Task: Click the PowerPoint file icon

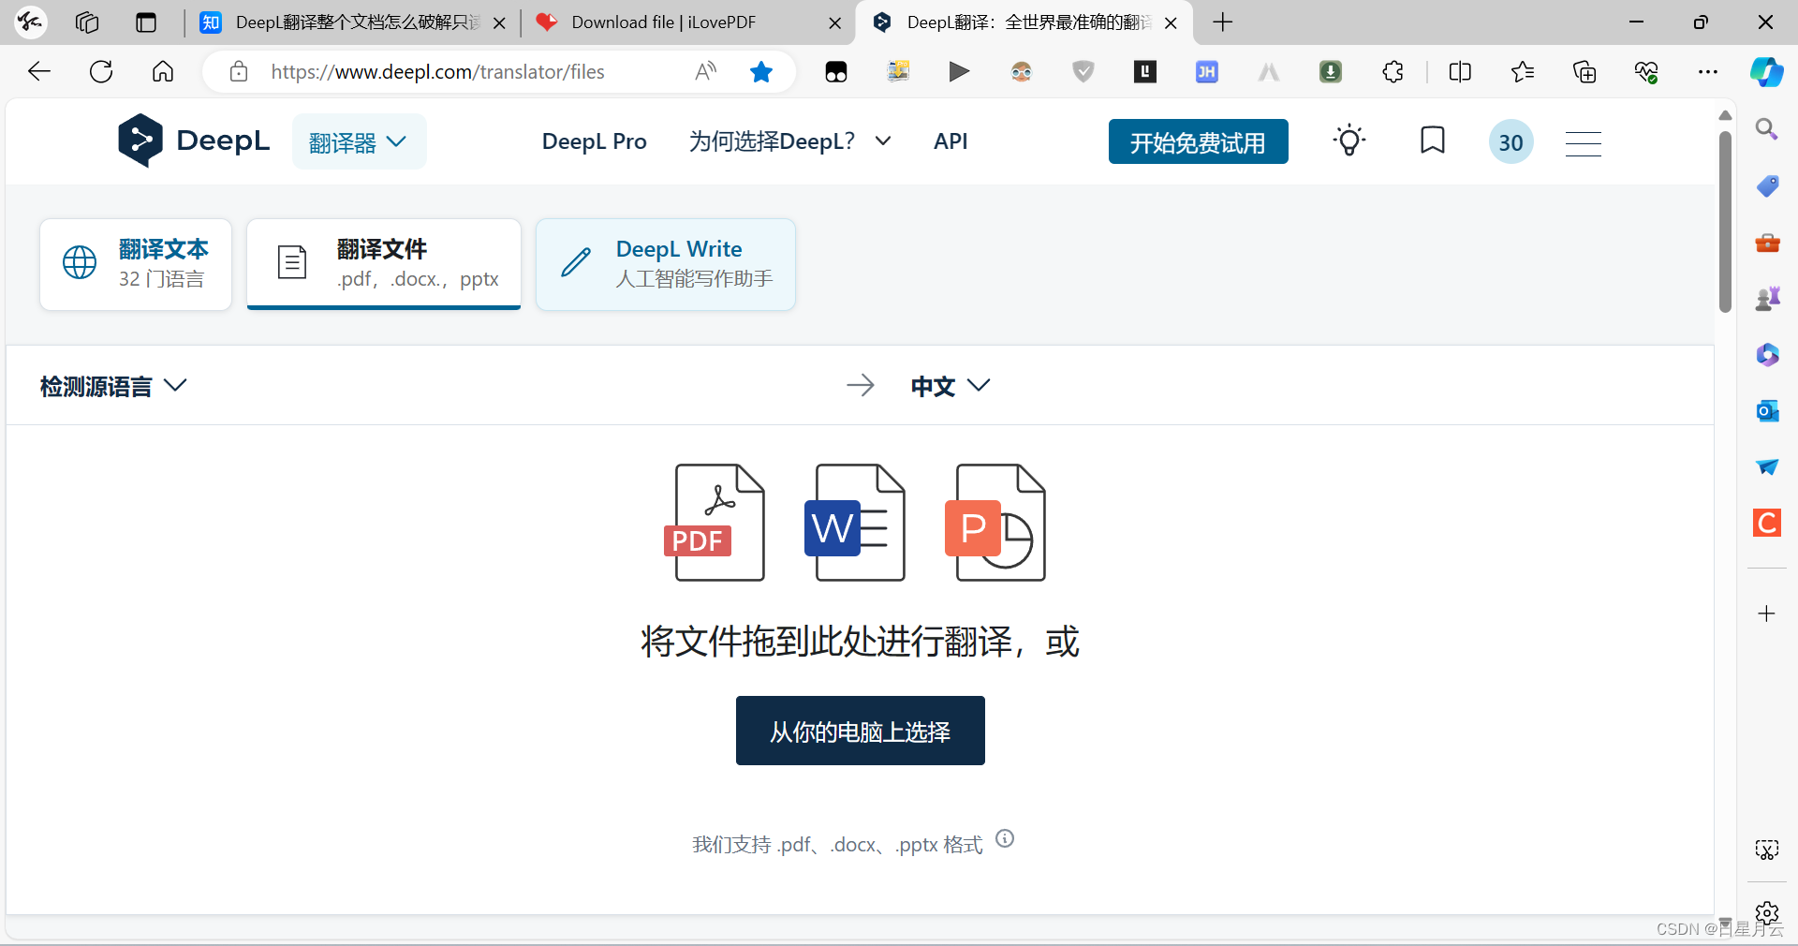Action: click(995, 523)
